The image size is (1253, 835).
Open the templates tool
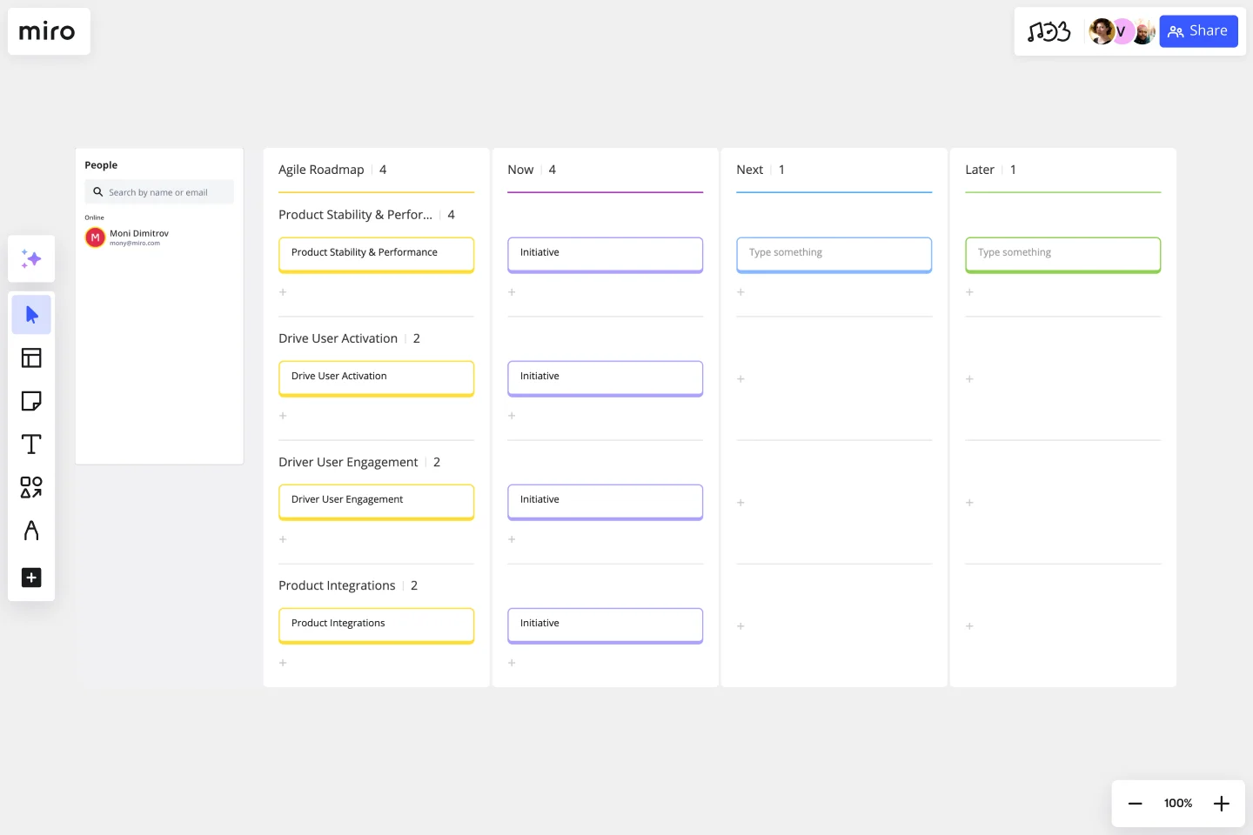(31, 357)
